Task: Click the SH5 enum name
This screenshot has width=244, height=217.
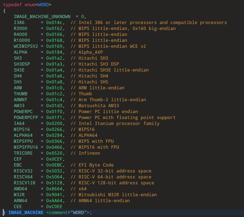Action: point(18,82)
